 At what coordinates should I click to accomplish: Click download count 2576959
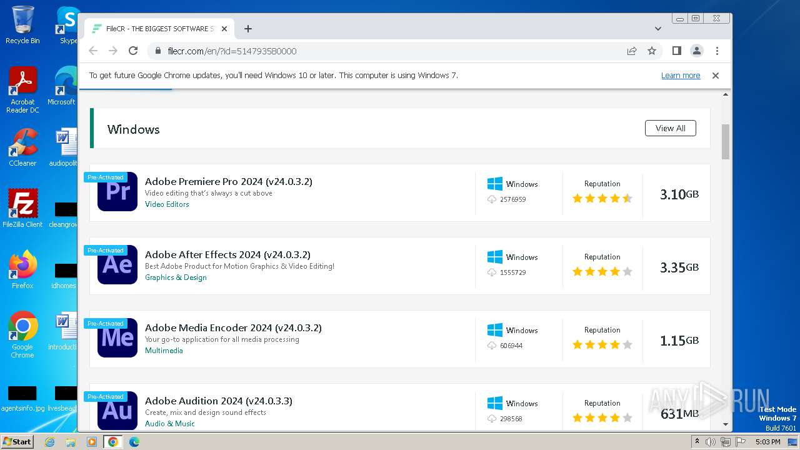(x=513, y=199)
